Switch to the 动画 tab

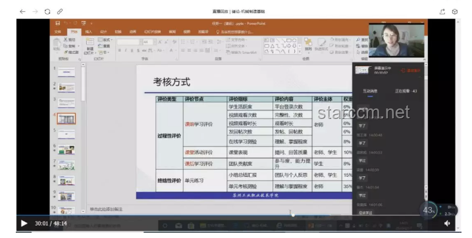tap(133, 32)
